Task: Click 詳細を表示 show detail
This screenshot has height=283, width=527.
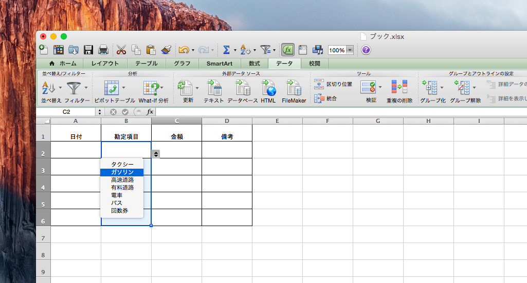Action: point(506,98)
